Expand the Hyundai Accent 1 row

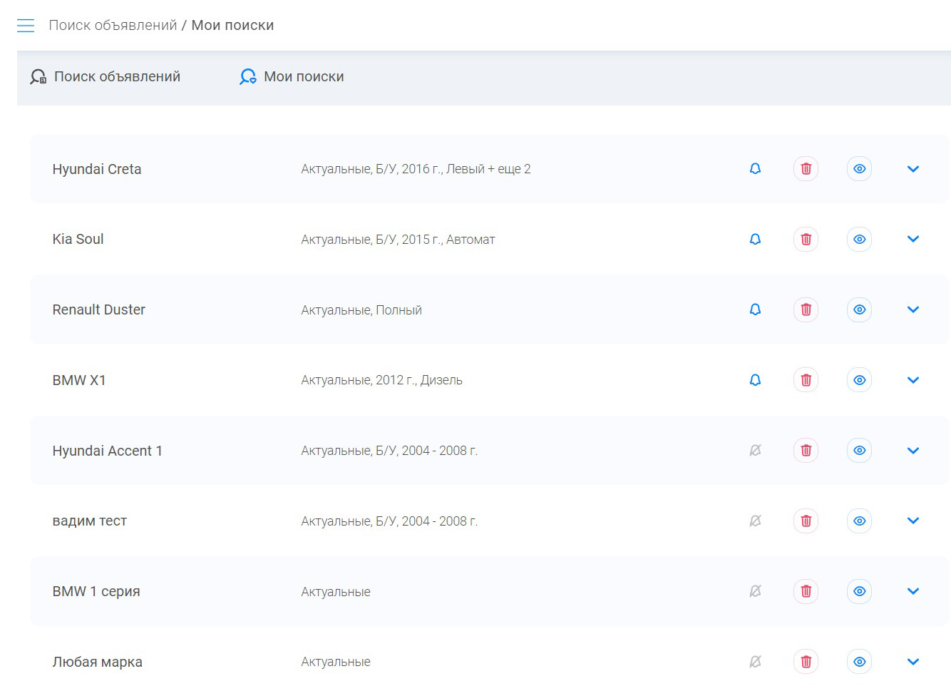pos(913,451)
